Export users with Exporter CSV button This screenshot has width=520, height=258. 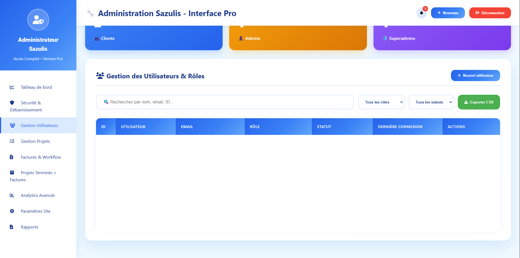click(x=479, y=102)
